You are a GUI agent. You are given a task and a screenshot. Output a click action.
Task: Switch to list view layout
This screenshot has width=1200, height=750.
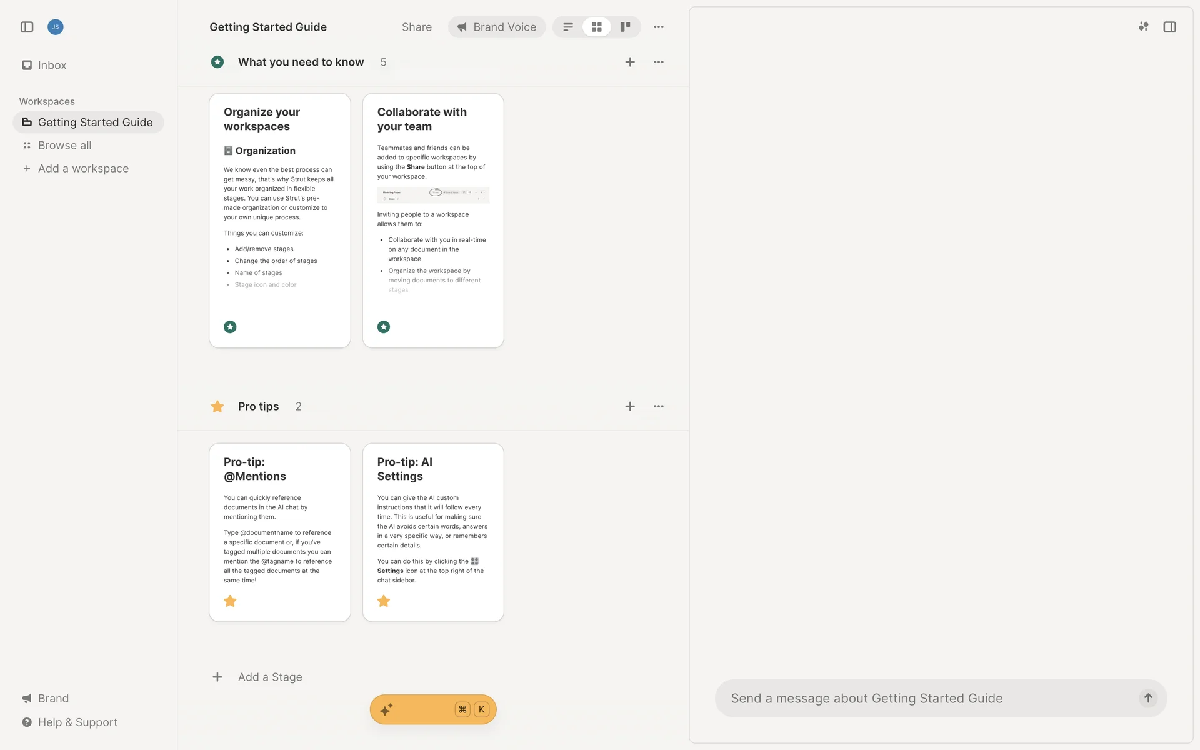click(x=568, y=27)
